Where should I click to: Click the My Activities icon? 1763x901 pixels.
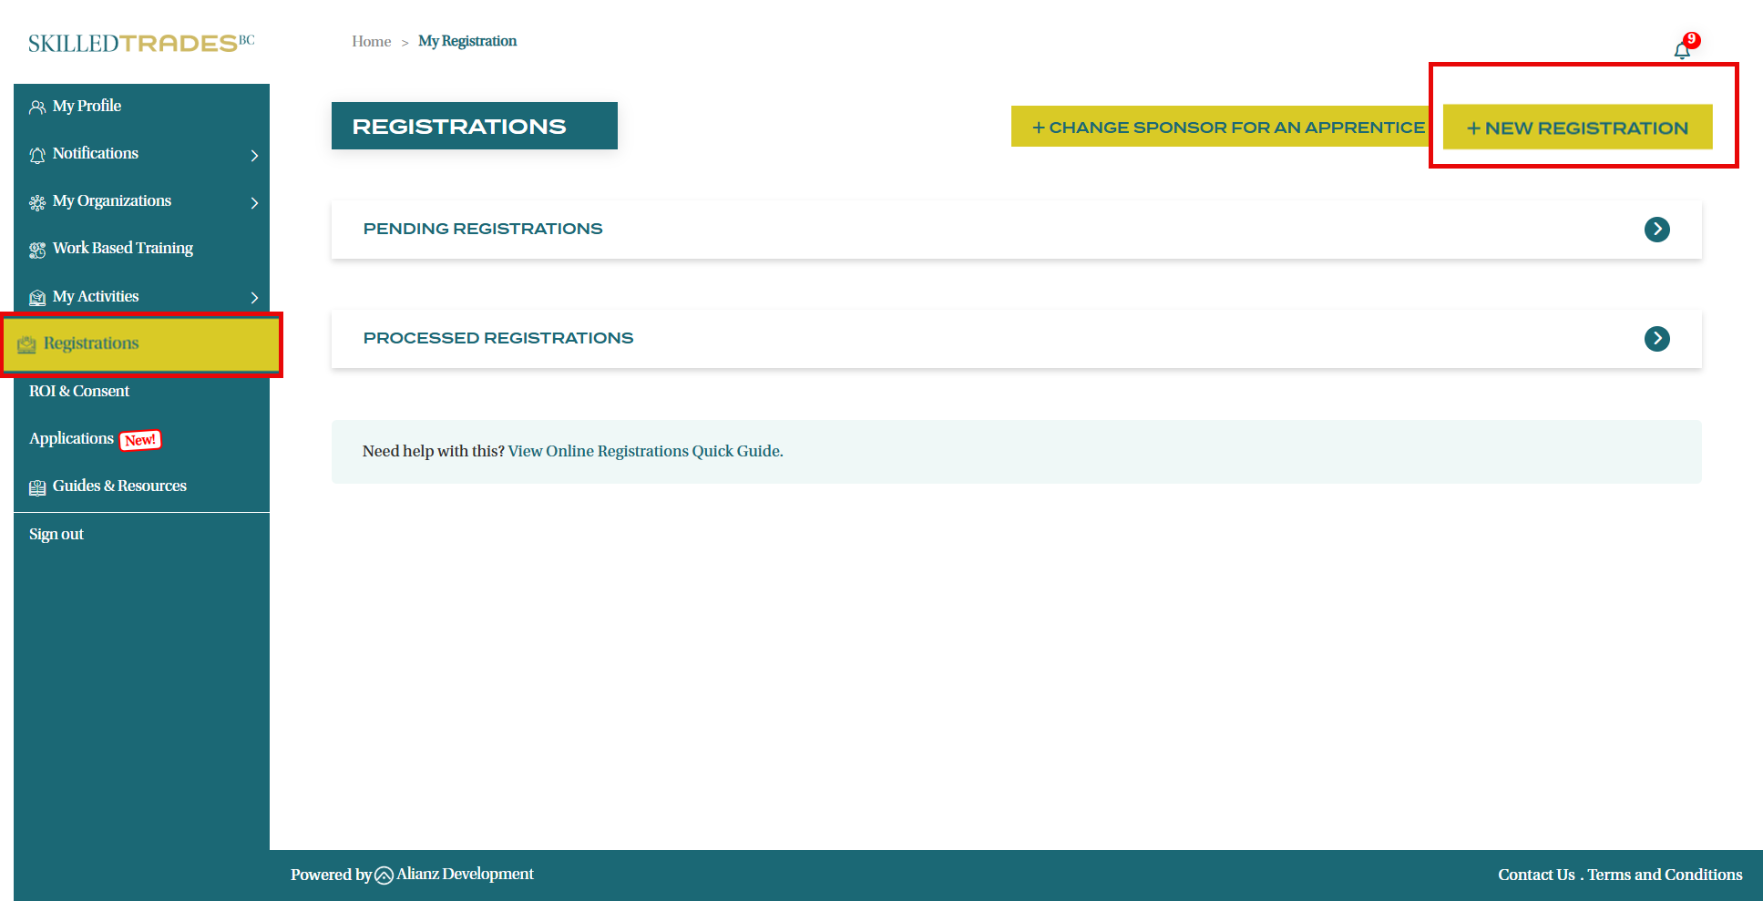(x=37, y=298)
